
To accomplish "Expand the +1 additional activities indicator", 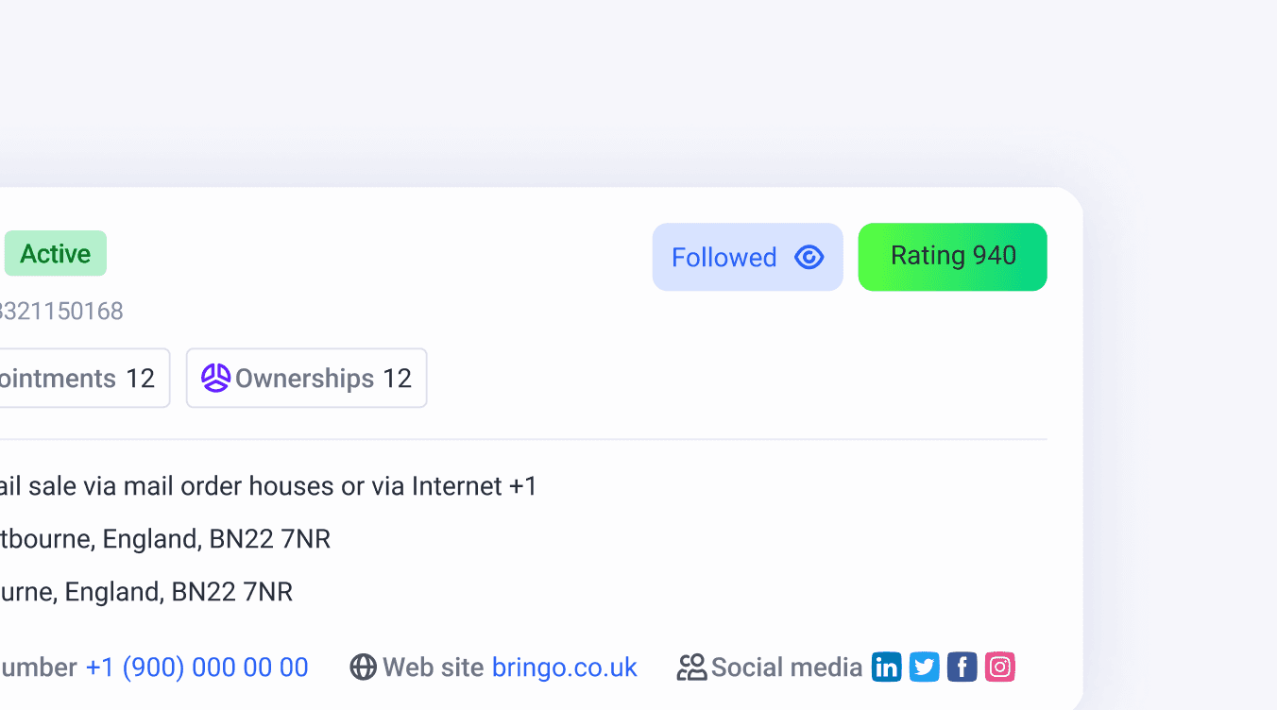I will point(522,486).
